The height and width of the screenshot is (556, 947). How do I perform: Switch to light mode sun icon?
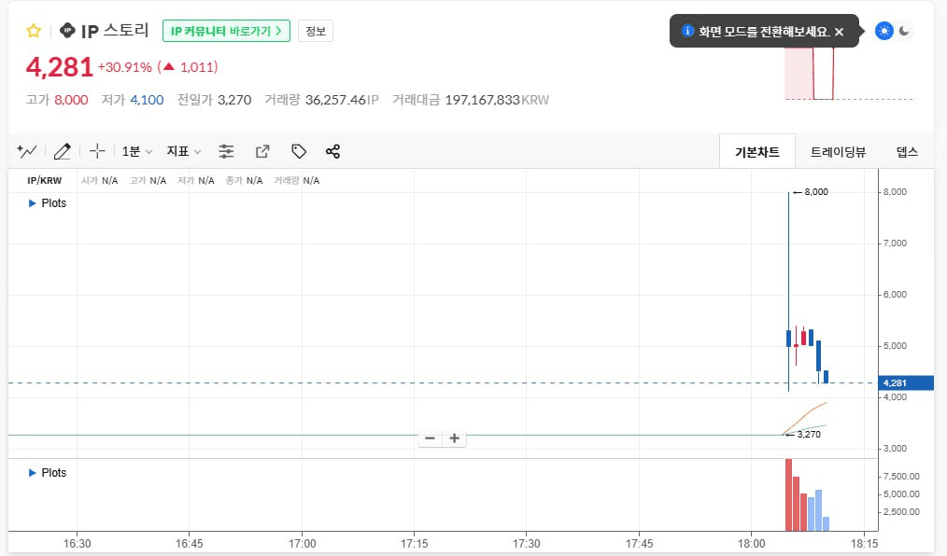coord(883,31)
